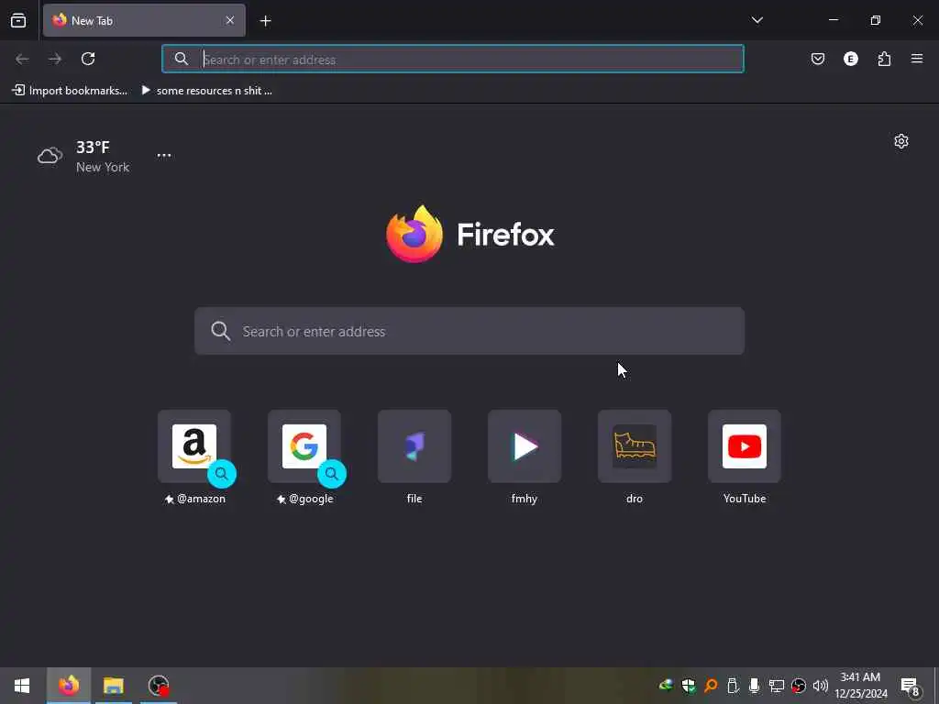Click the volume speaker tray icon
939x704 pixels.
[x=821, y=686]
